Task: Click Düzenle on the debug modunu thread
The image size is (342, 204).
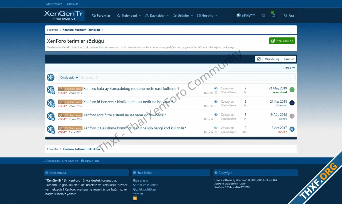Action: [209, 93]
